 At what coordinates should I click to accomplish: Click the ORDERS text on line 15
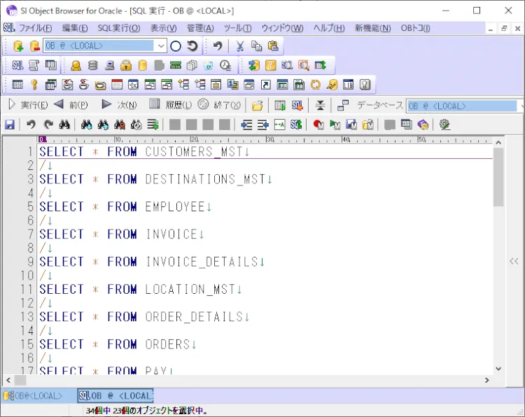167,344
